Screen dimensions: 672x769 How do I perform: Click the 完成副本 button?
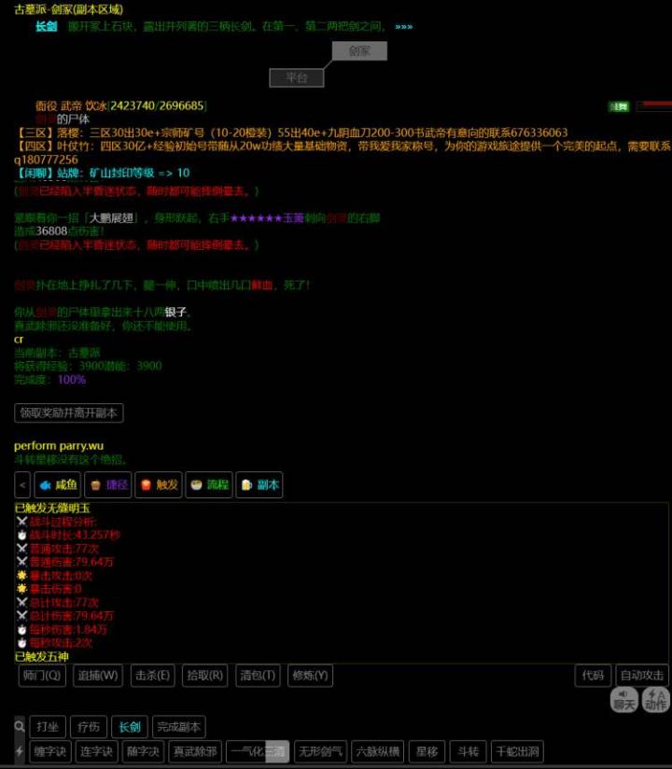(179, 727)
